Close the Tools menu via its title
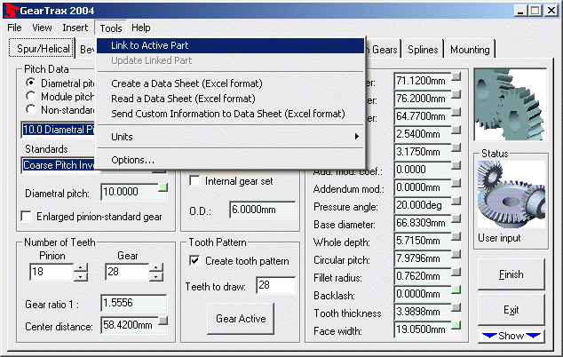The height and width of the screenshot is (357, 563). (x=111, y=28)
